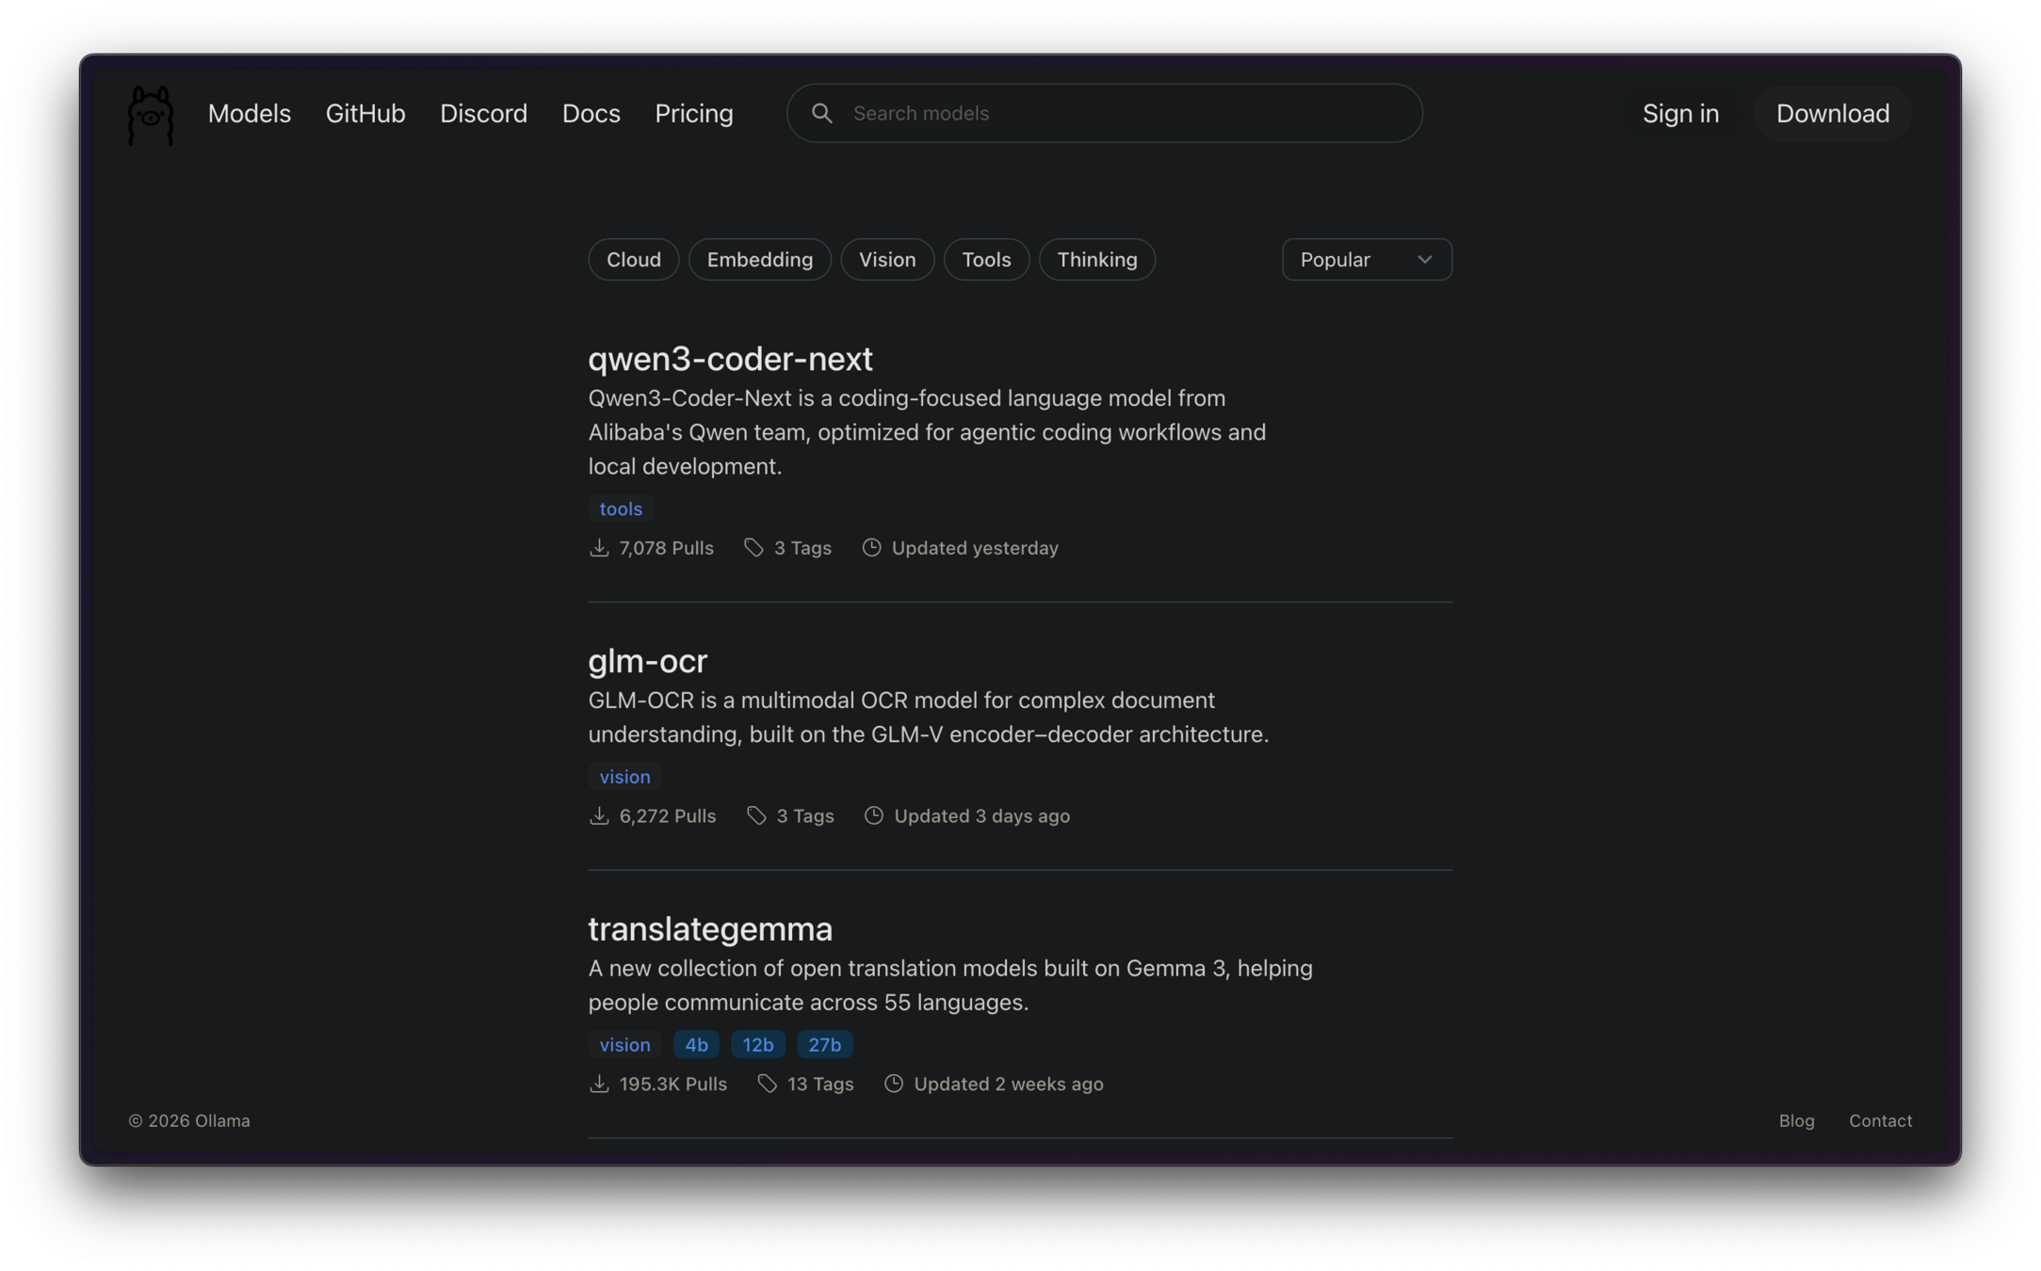Toggle the Vision filter chip
2041x1271 pixels.
click(886, 260)
